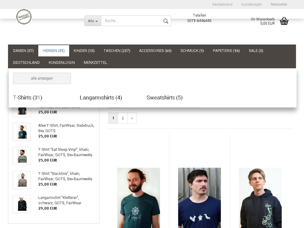Open the Kletterer Langarmshirt thumbnail
Image resolution: width=304 pixels, height=228 pixels.
click(x=22, y=204)
